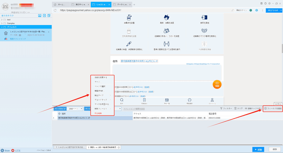Click the 折る collapse panel button
The height and width of the screenshot is (153, 283).
(x=278, y=104)
